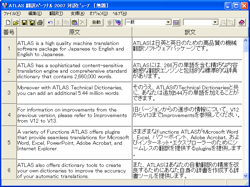Click source text 'For information on improvements from the'
250x187 pixels.
(x=67, y=110)
